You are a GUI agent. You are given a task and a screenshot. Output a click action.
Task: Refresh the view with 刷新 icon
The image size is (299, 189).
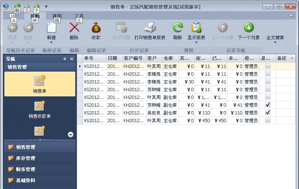coord(178,27)
